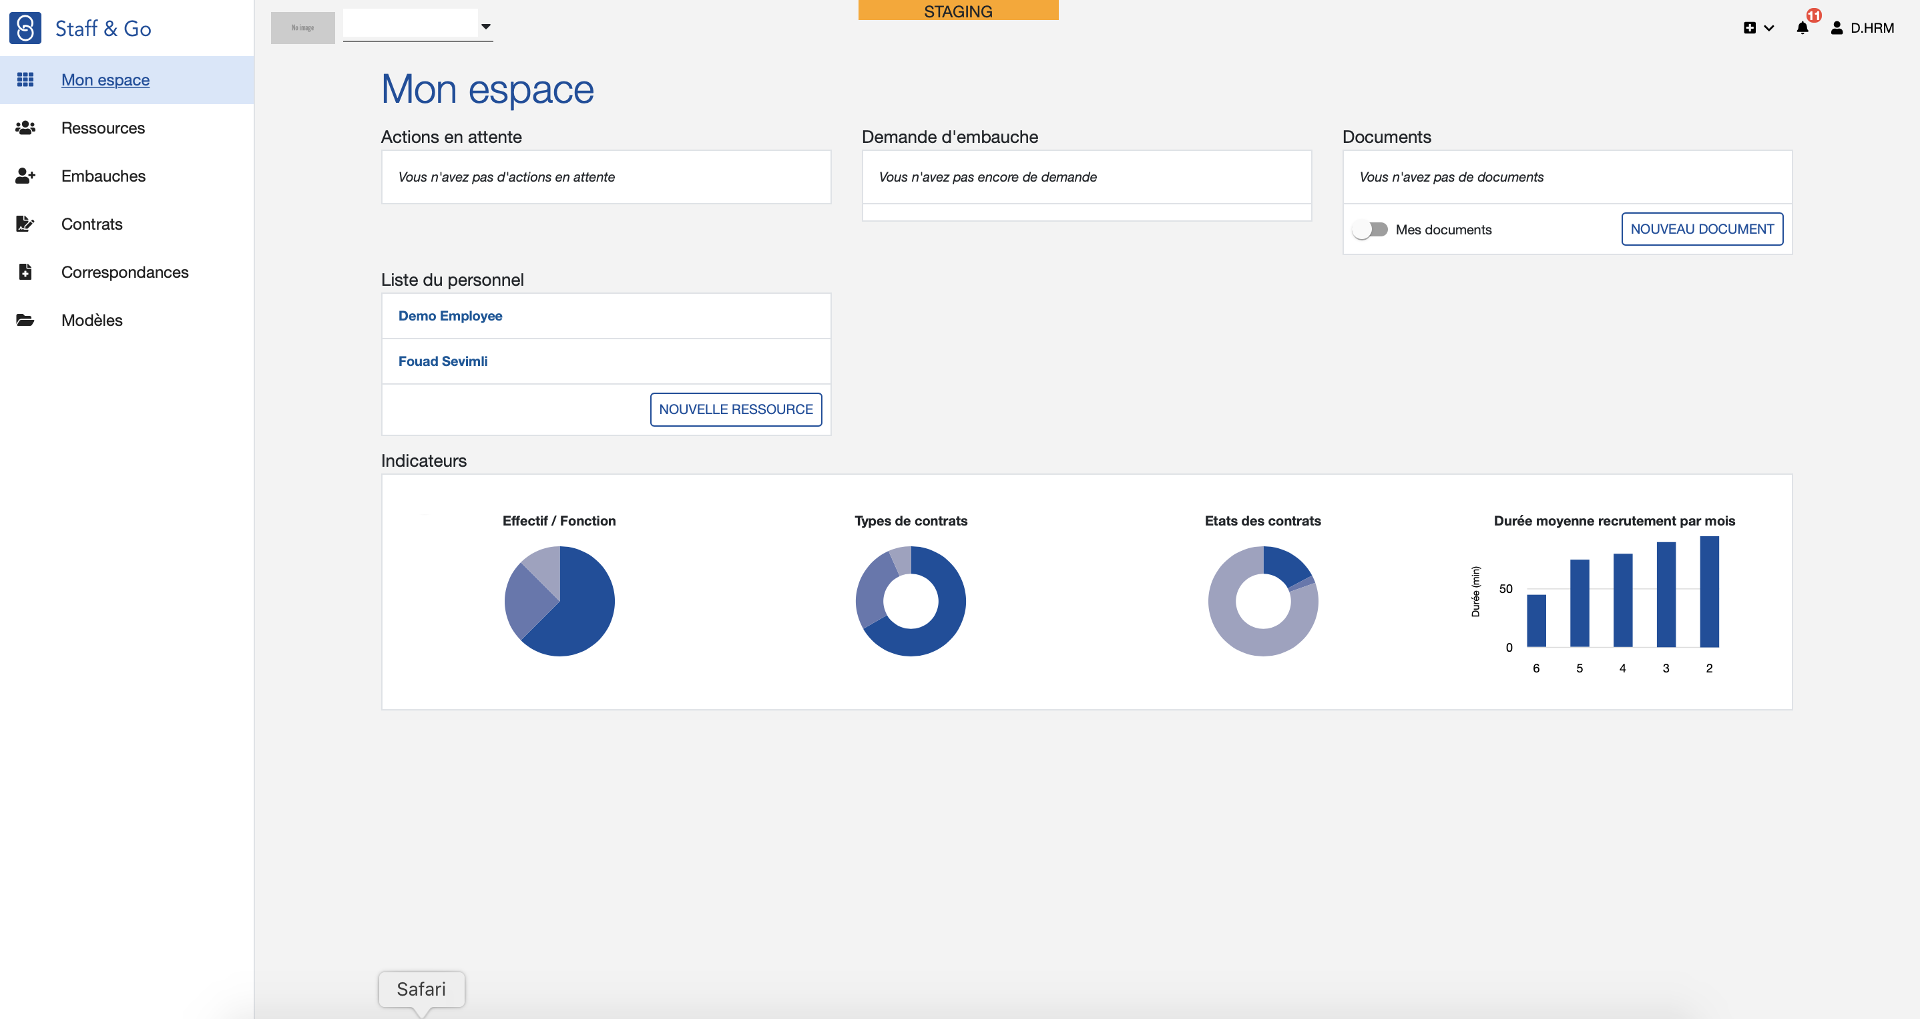Image resolution: width=1920 pixels, height=1019 pixels.
Task: Click the Staff & Go logo icon
Action: click(x=25, y=28)
